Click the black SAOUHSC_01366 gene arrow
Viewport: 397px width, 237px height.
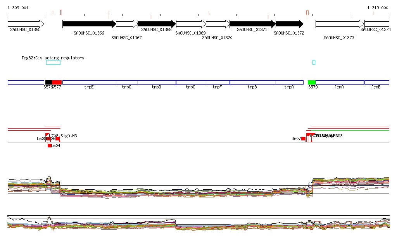(x=89, y=24)
